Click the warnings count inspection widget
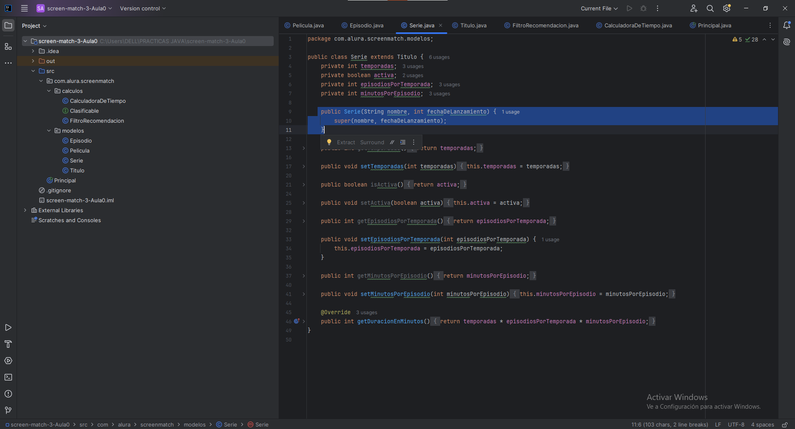Image resolution: width=795 pixels, height=429 pixels. coord(737,39)
